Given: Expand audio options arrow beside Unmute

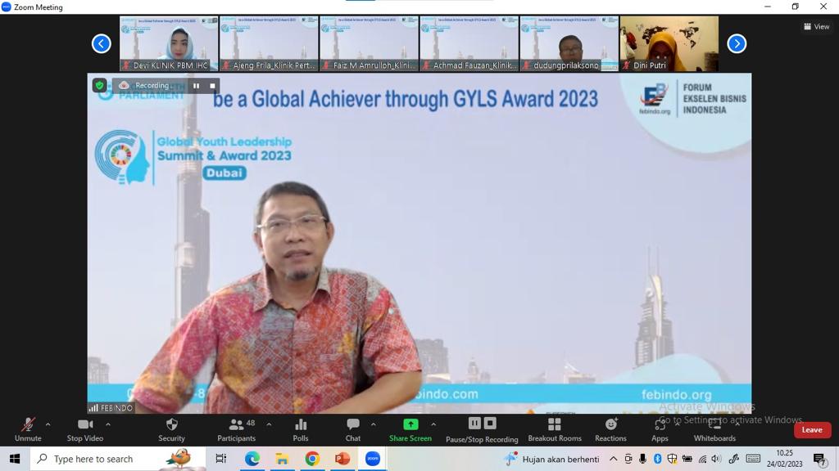Looking at the screenshot, I should click(x=48, y=424).
